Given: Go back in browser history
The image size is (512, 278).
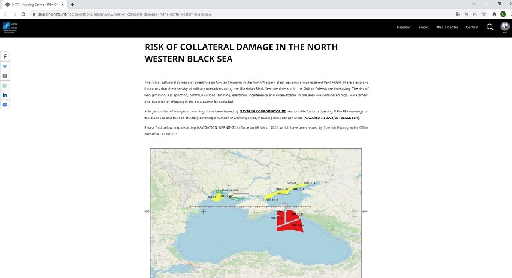Looking at the screenshot, I should [x=6, y=14].
